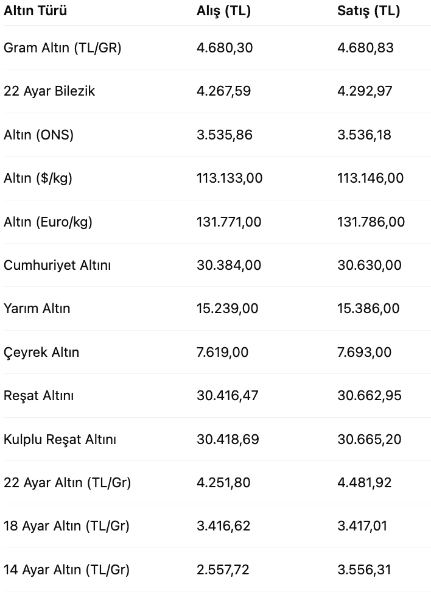Image resolution: width=431 pixels, height=592 pixels.
Task: Select the Gram Altın (TL/GR) row label
Action: click(x=62, y=48)
